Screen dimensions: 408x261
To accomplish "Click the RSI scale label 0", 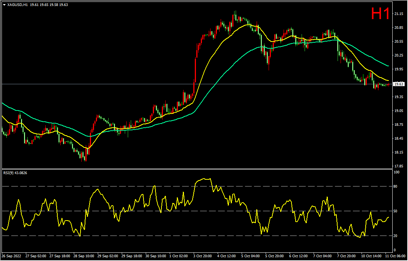I will 395,251.
